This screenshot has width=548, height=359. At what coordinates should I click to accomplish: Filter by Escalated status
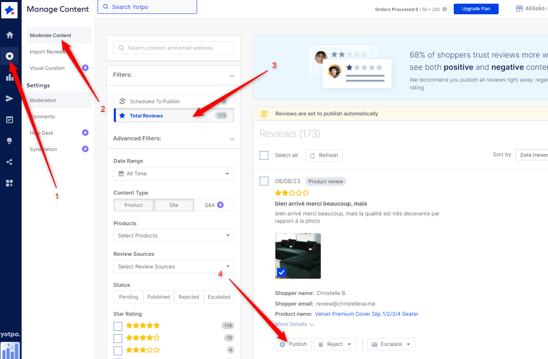(219, 297)
